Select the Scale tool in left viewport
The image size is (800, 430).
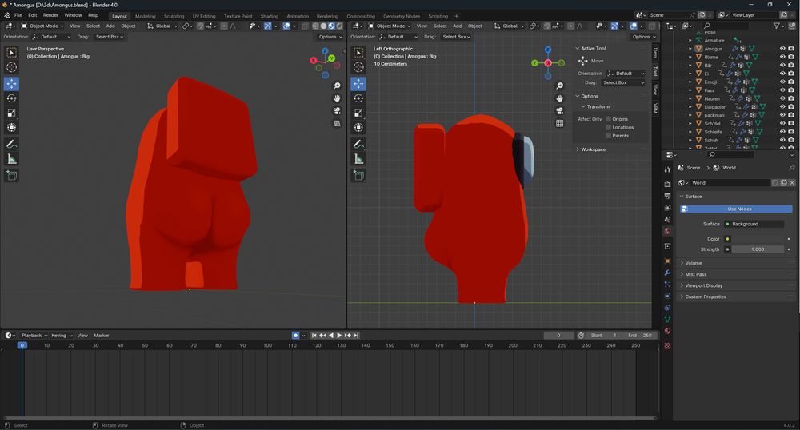(x=12, y=113)
